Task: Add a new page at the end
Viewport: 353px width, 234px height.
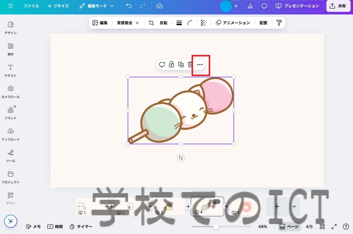Action: [277, 206]
